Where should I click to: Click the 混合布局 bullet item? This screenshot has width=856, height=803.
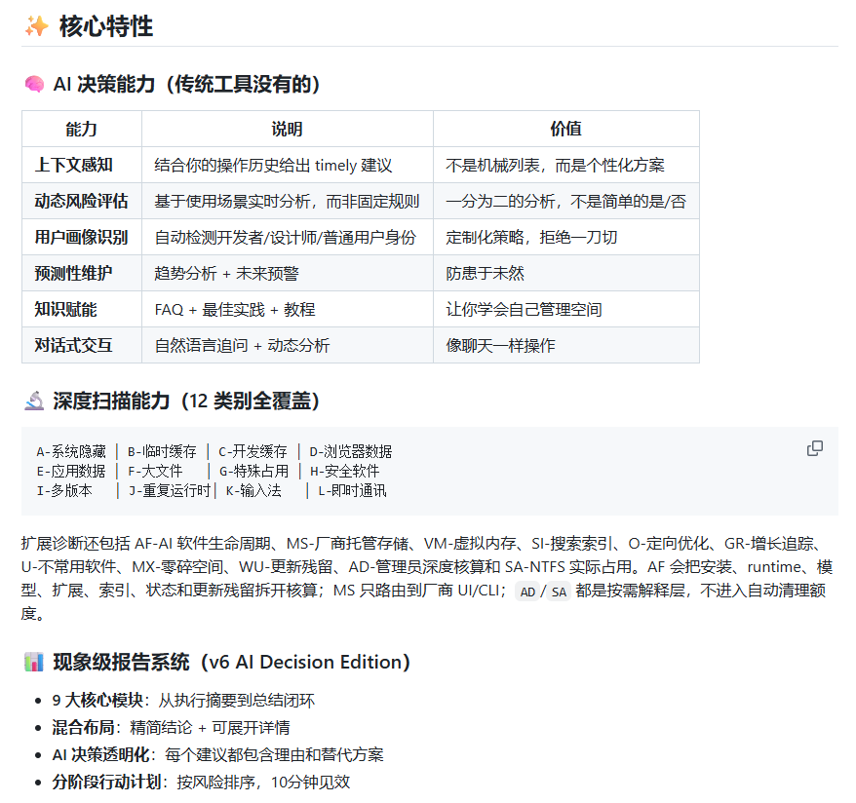coord(171,727)
